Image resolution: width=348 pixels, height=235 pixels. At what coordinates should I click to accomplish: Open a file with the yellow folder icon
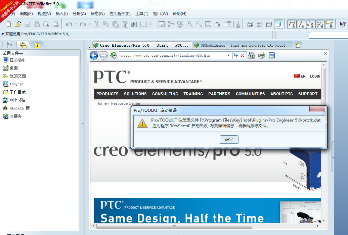(18, 24)
